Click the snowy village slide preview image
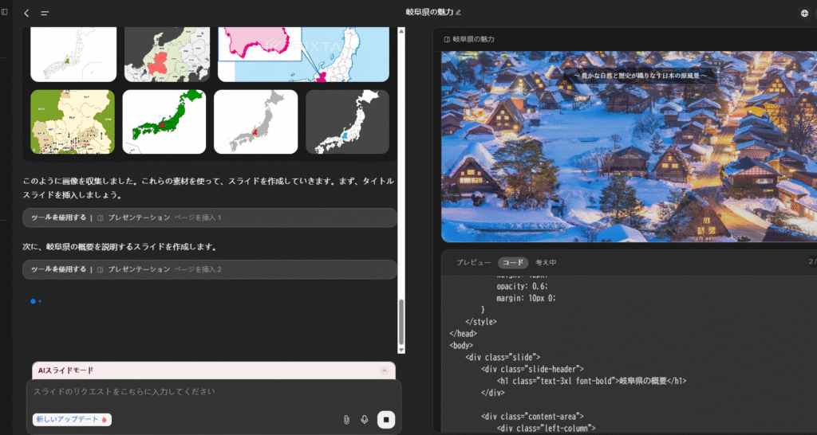The image size is (817, 435). tap(629, 147)
